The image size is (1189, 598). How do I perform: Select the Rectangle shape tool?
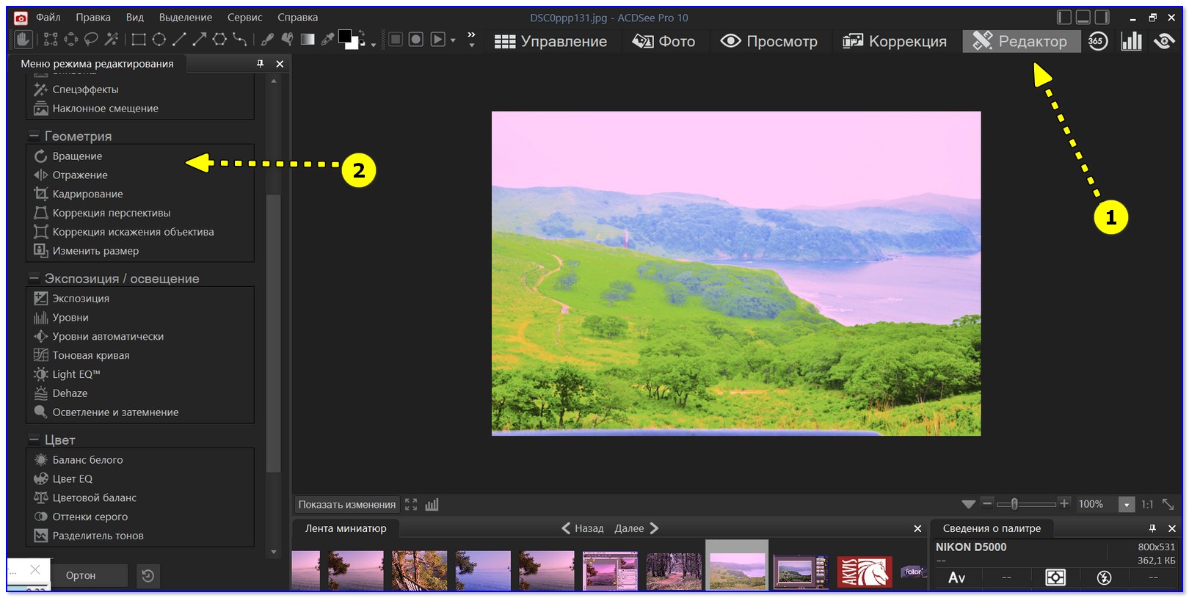click(139, 40)
